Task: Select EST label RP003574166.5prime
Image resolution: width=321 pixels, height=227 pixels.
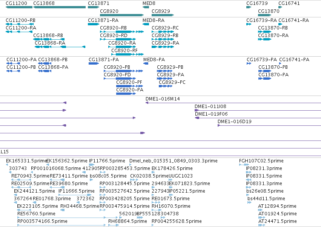Action: click(42, 221)
